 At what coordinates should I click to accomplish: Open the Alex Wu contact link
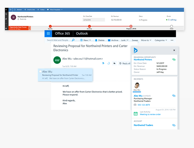pos(138,96)
